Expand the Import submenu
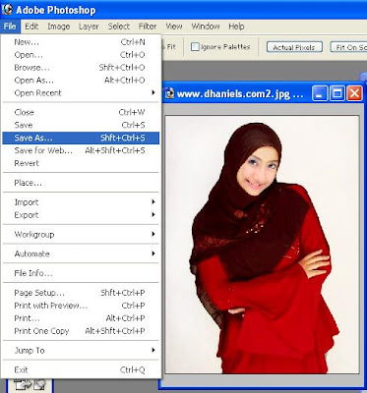The image size is (367, 393). tap(81, 202)
